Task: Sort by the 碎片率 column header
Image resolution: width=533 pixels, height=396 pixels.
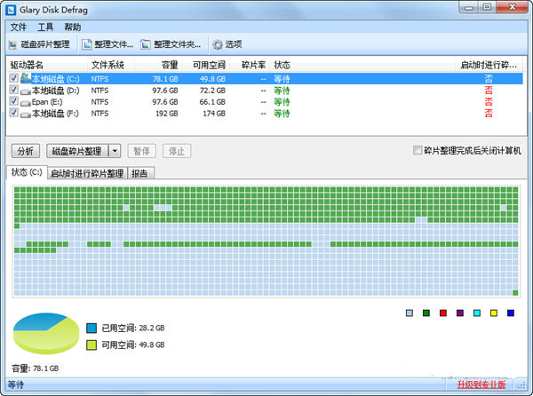Action: [251, 65]
